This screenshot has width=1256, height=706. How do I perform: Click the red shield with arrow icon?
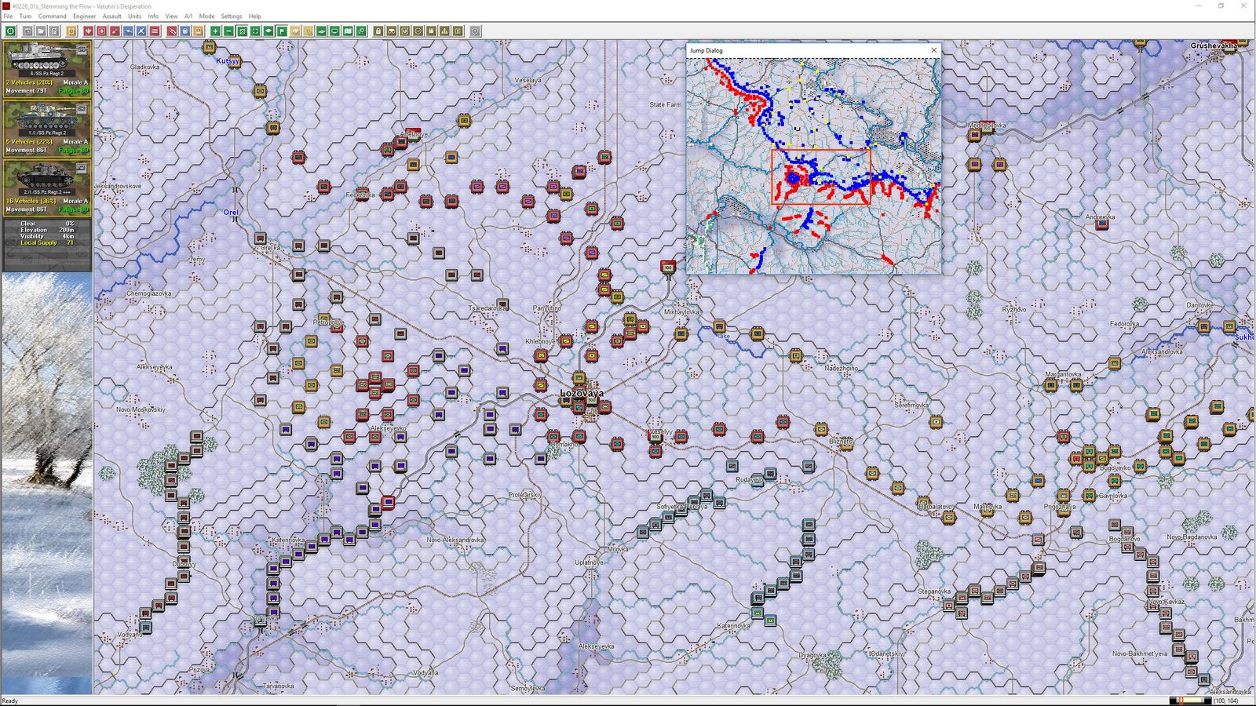(88, 31)
